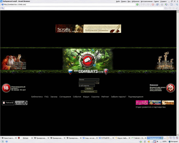
Task: Open dropdown arrow next to Refresh button
Action: (160, 5)
